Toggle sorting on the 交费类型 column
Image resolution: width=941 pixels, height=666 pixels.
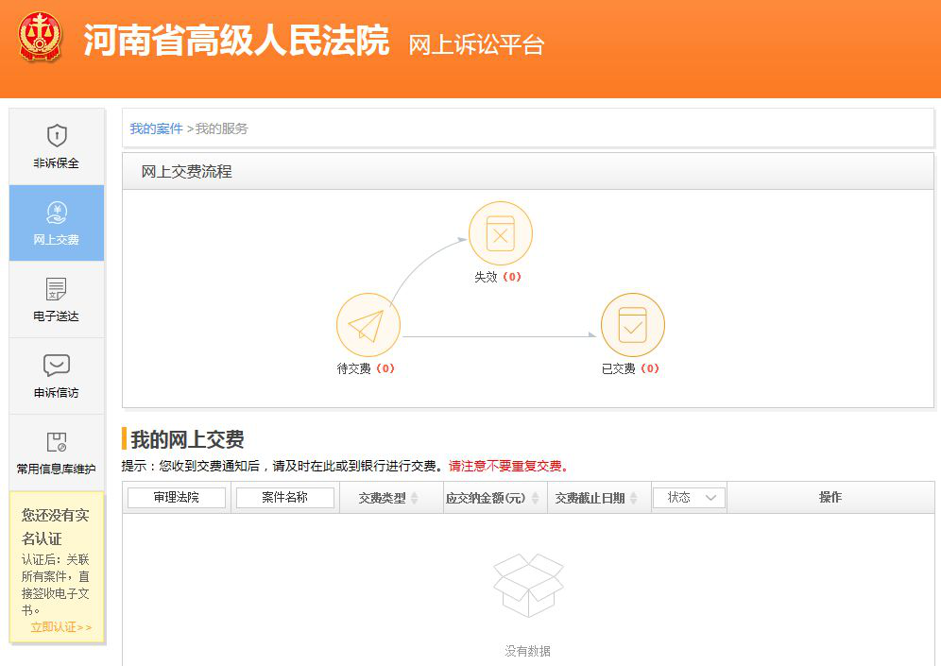pyautogui.click(x=389, y=497)
